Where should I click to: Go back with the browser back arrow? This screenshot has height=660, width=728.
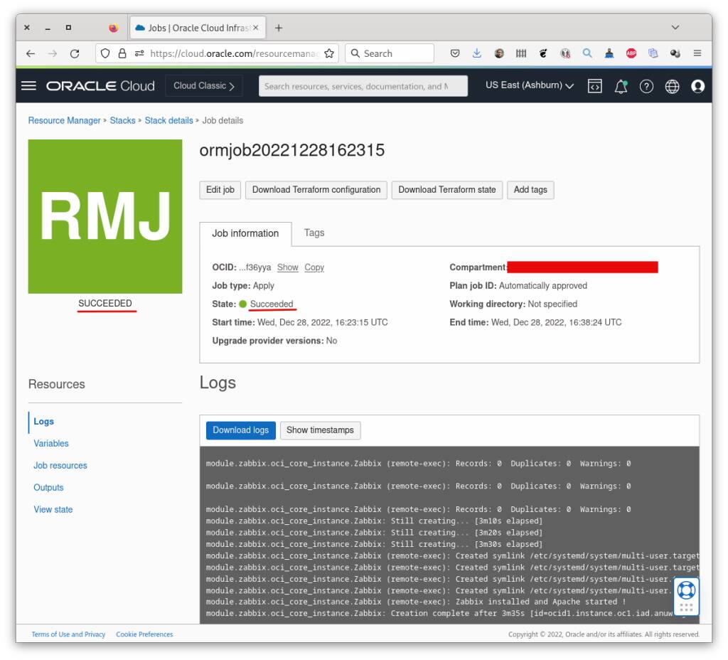tap(31, 53)
